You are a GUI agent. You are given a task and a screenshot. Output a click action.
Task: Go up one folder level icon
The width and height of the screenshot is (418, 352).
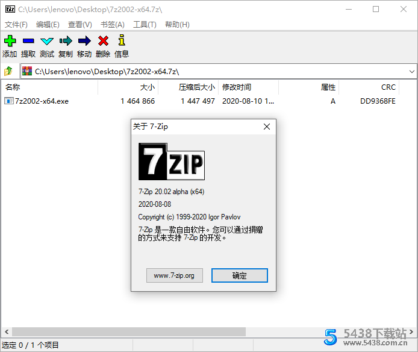8,71
